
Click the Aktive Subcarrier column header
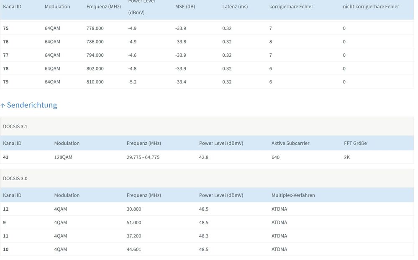tap(290, 143)
